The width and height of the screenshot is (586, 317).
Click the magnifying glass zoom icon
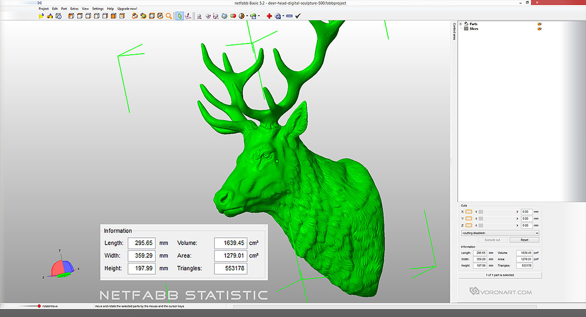point(168,16)
